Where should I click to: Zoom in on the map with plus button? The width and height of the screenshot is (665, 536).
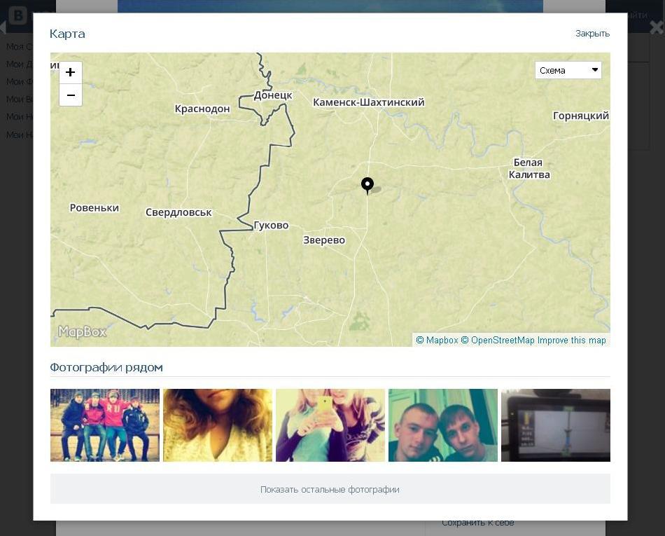pyautogui.click(x=70, y=73)
